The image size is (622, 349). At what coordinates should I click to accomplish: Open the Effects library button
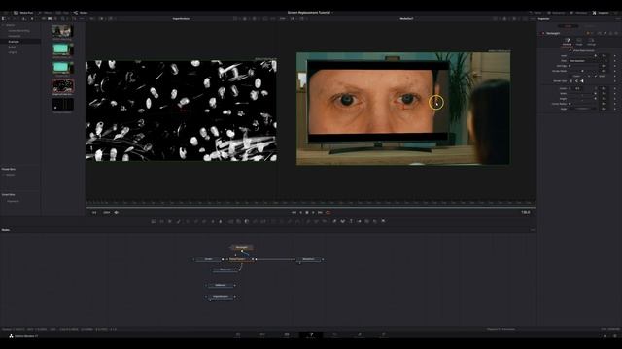click(46, 13)
